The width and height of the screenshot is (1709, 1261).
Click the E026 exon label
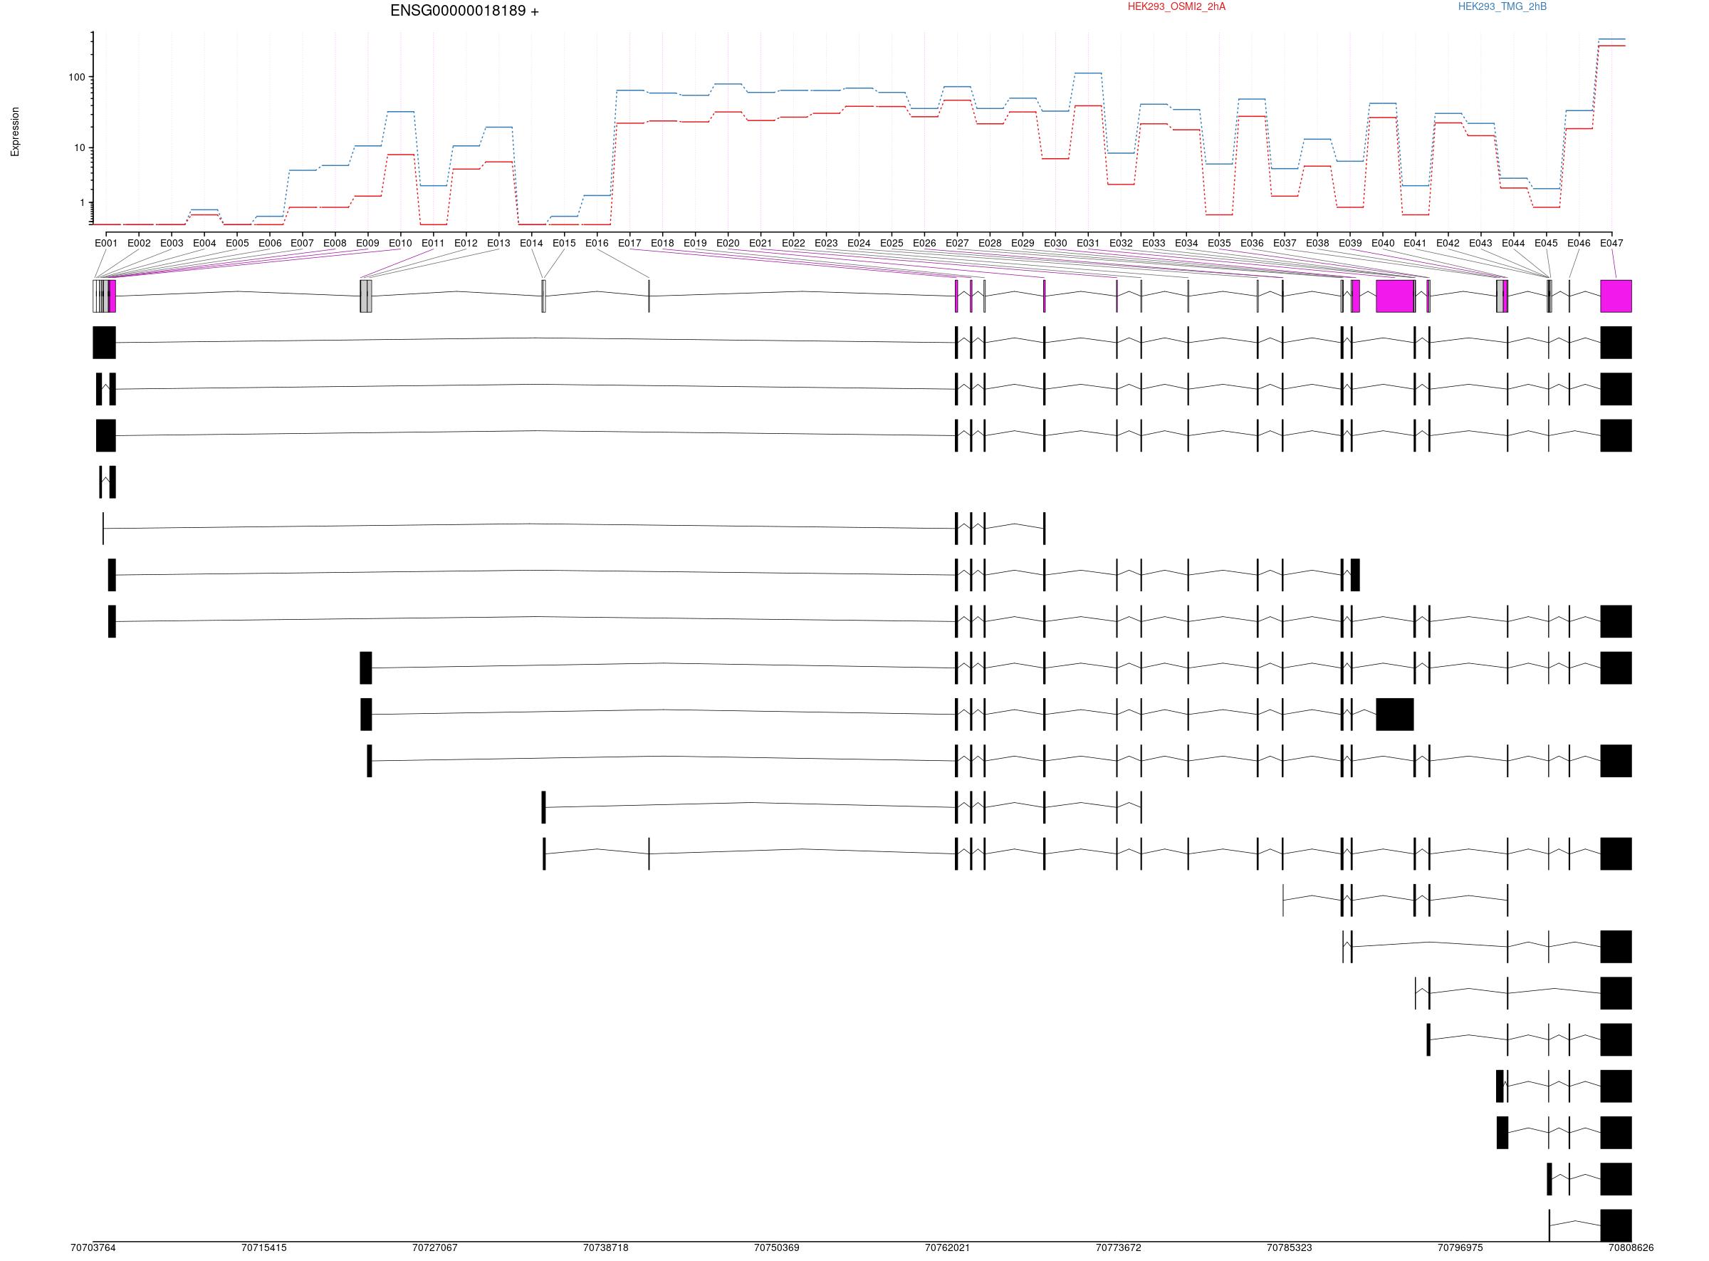click(925, 244)
